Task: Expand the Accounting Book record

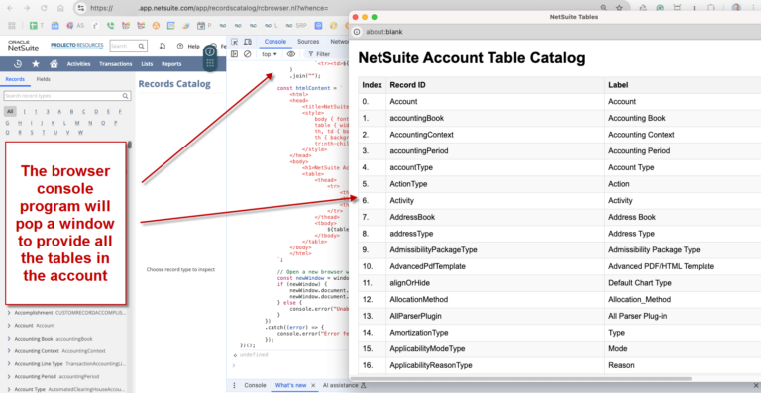Action: 9,339
